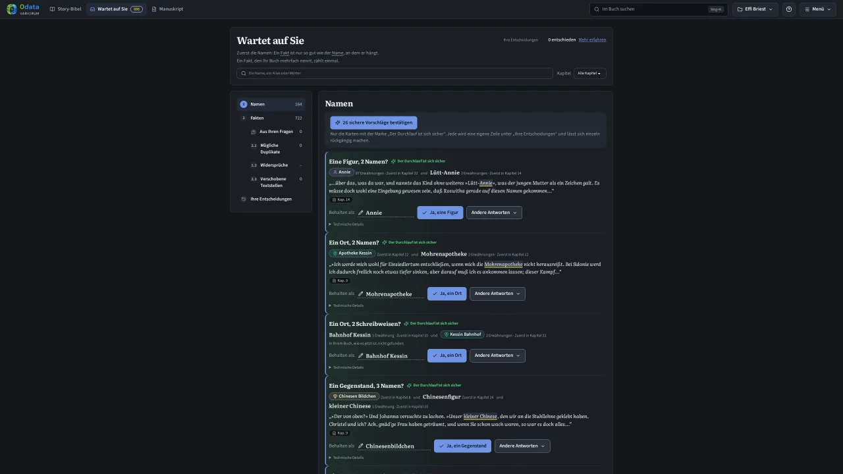The width and height of the screenshot is (843, 474).
Task: Click the icon beside 'Aus Ihren Fragen'
Action: 254,132
